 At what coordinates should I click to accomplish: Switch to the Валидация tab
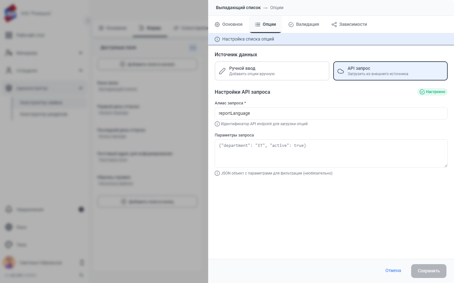point(304,25)
